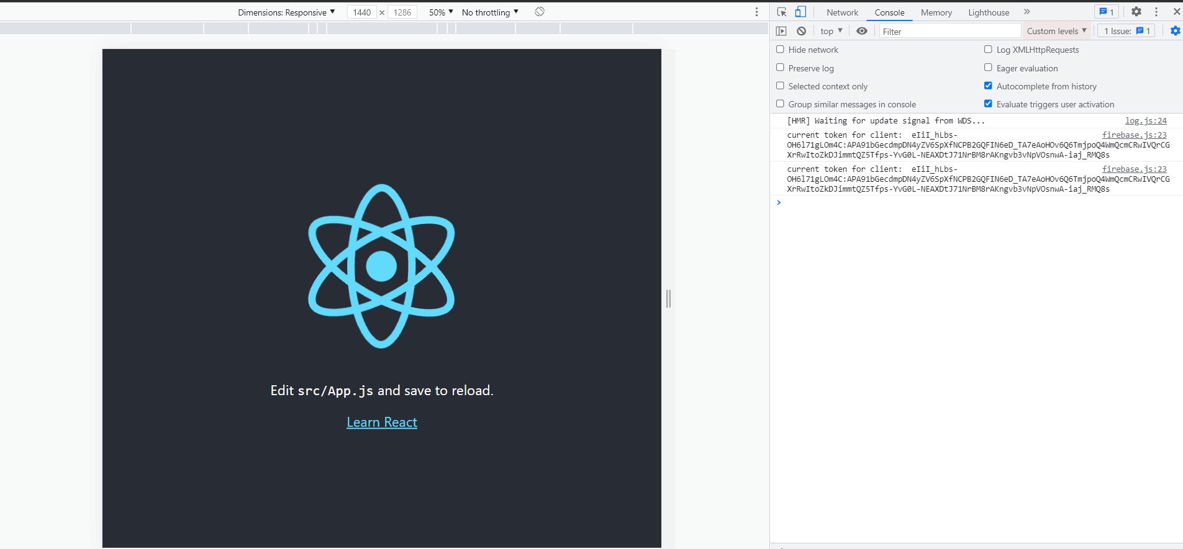Open console settings blue gear icon
Image resolution: width=1183 pixels, height=549 pixels.
point(1175,31)
